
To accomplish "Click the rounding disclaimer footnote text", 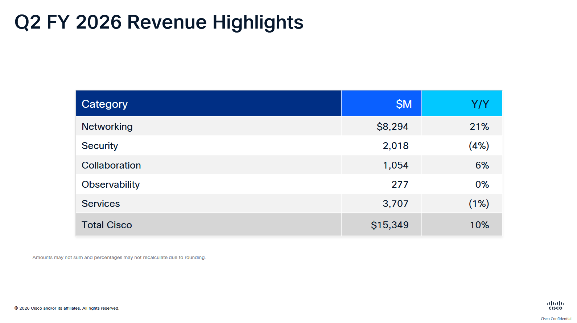I will click(x=119, y=258).
